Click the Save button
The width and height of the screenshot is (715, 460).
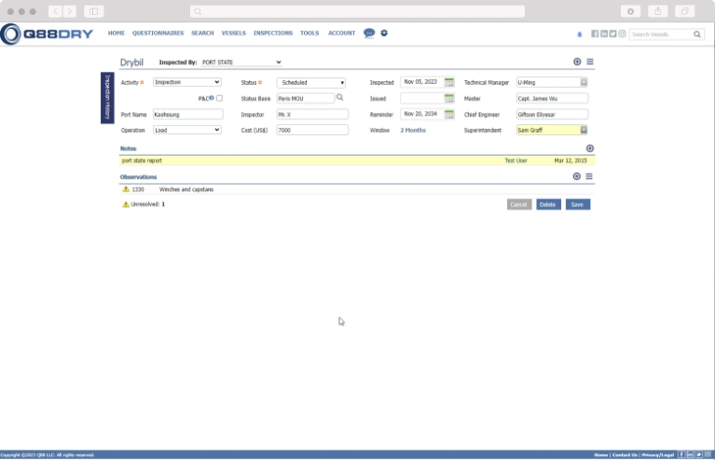pos(578,204)
